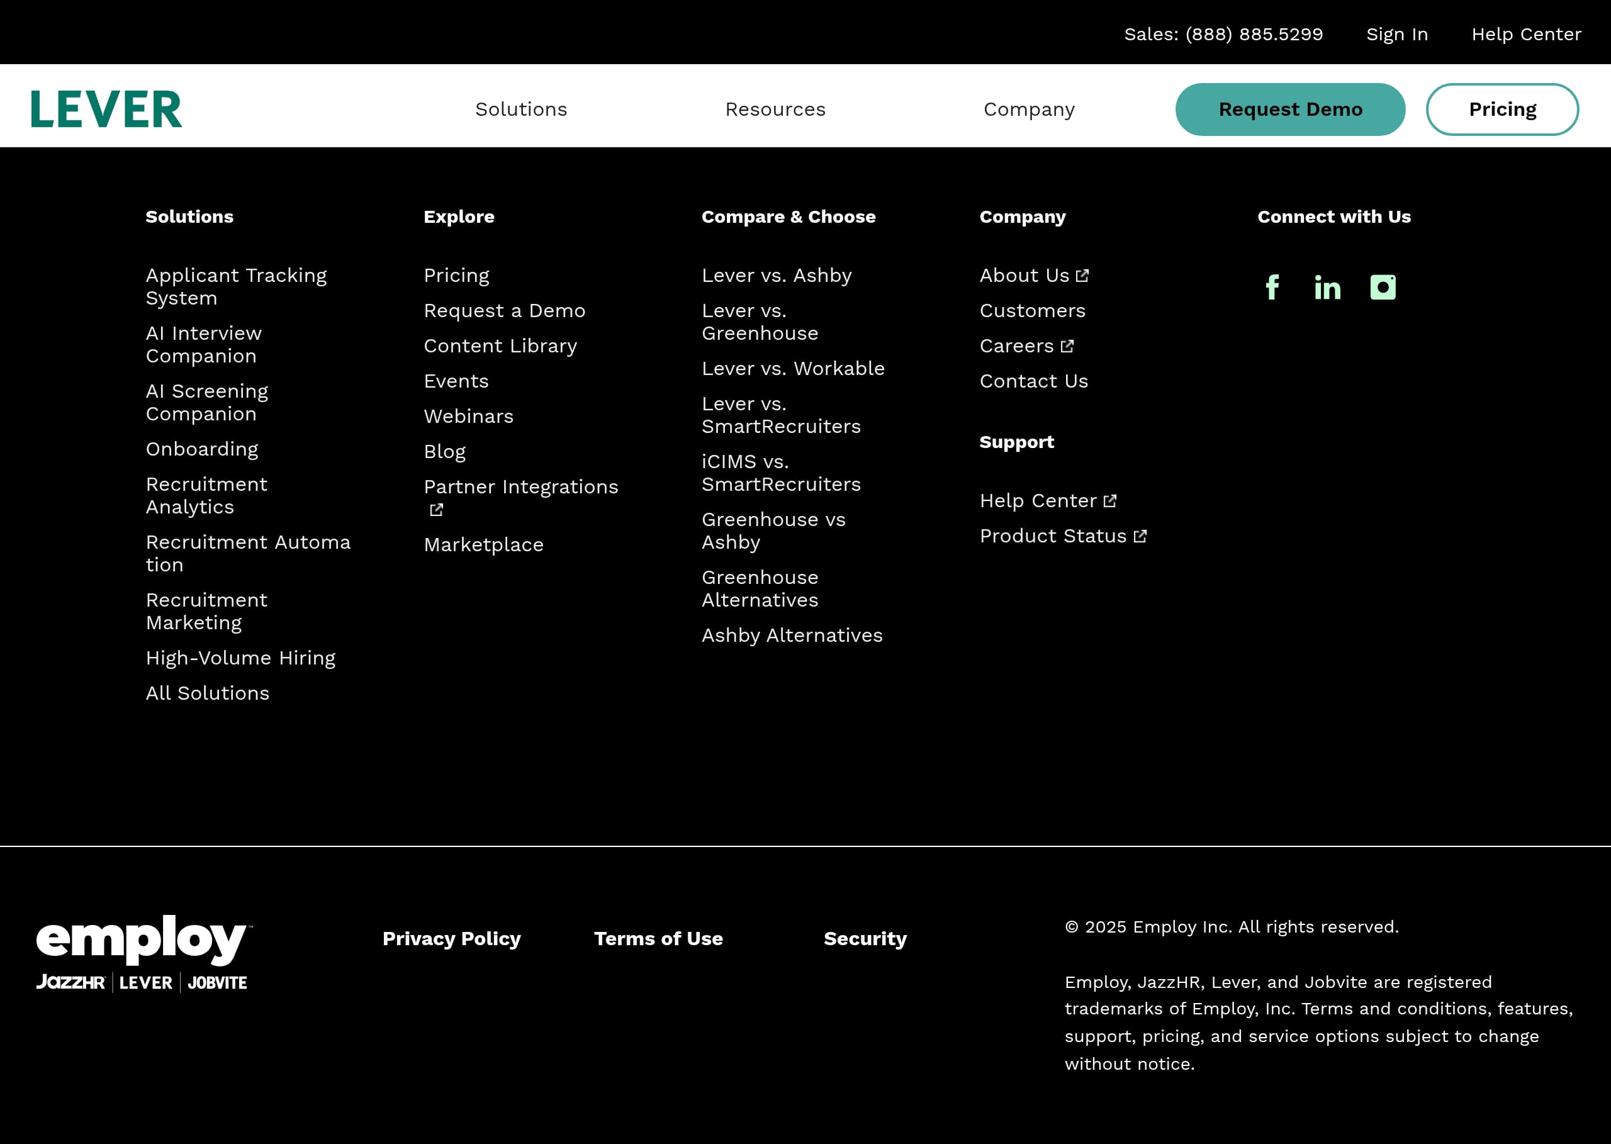The width and height of the screenshot is (1611, 1144).
Task: Open Lever's Instagram icon
Action: coord(1382,288)
